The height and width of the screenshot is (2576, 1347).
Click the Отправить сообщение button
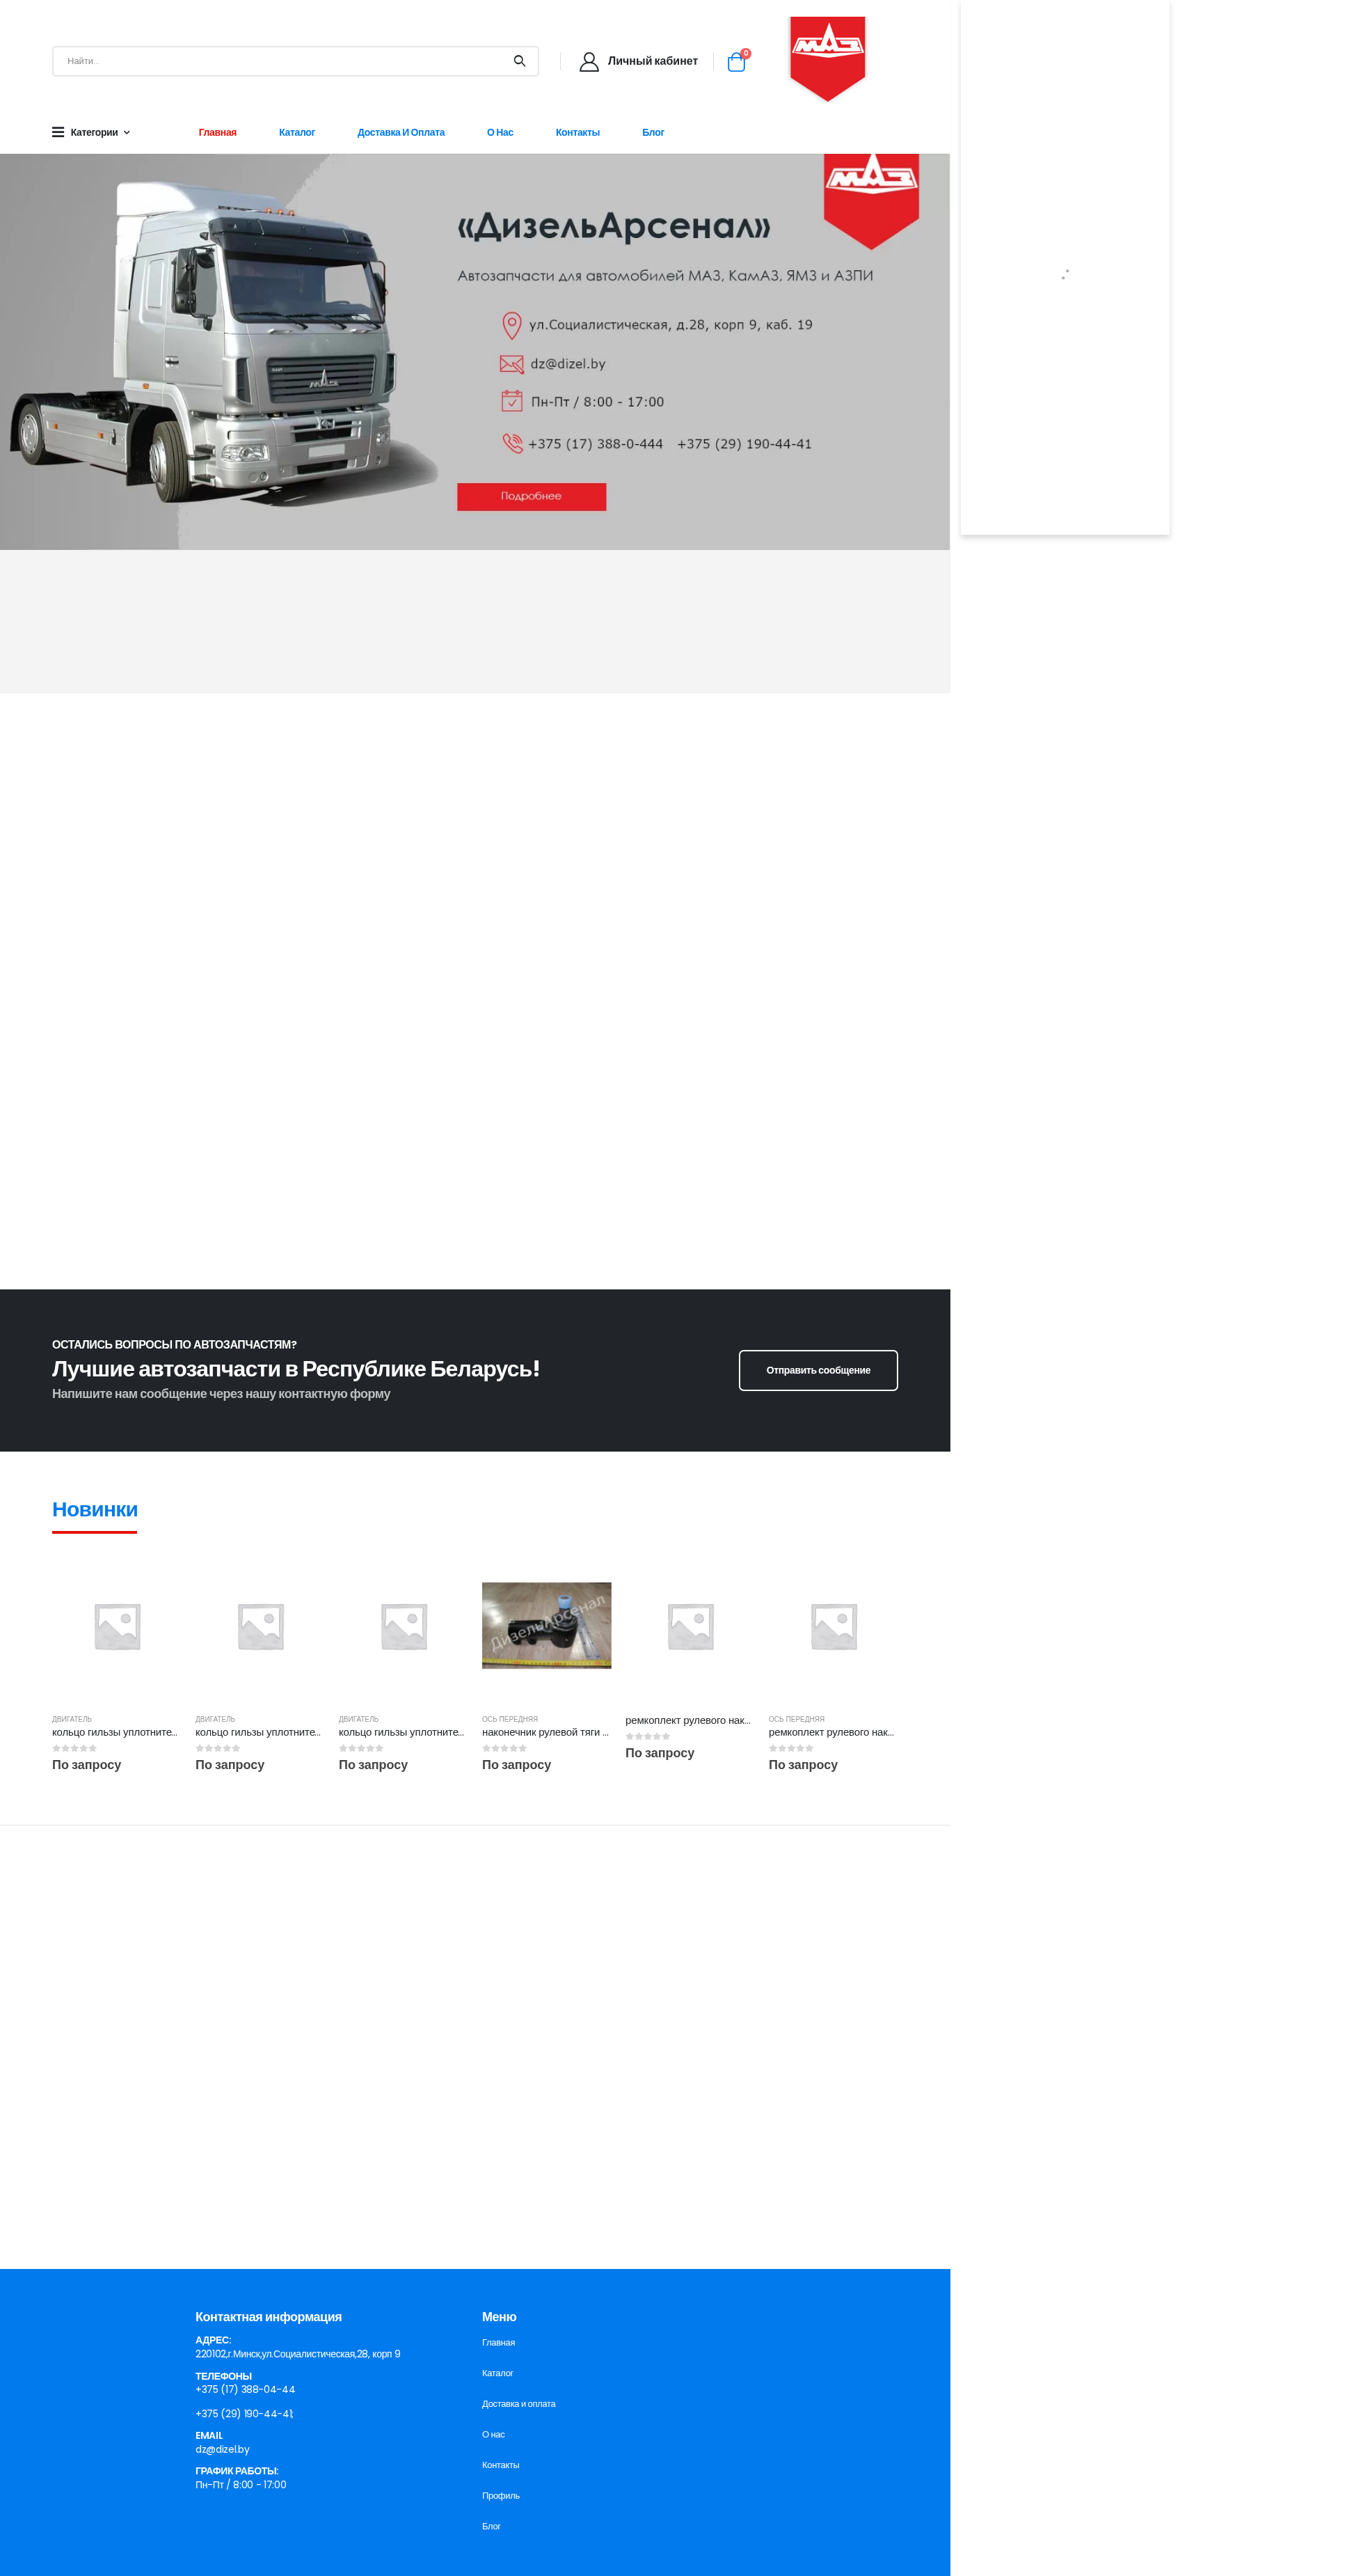point(818,1369)
